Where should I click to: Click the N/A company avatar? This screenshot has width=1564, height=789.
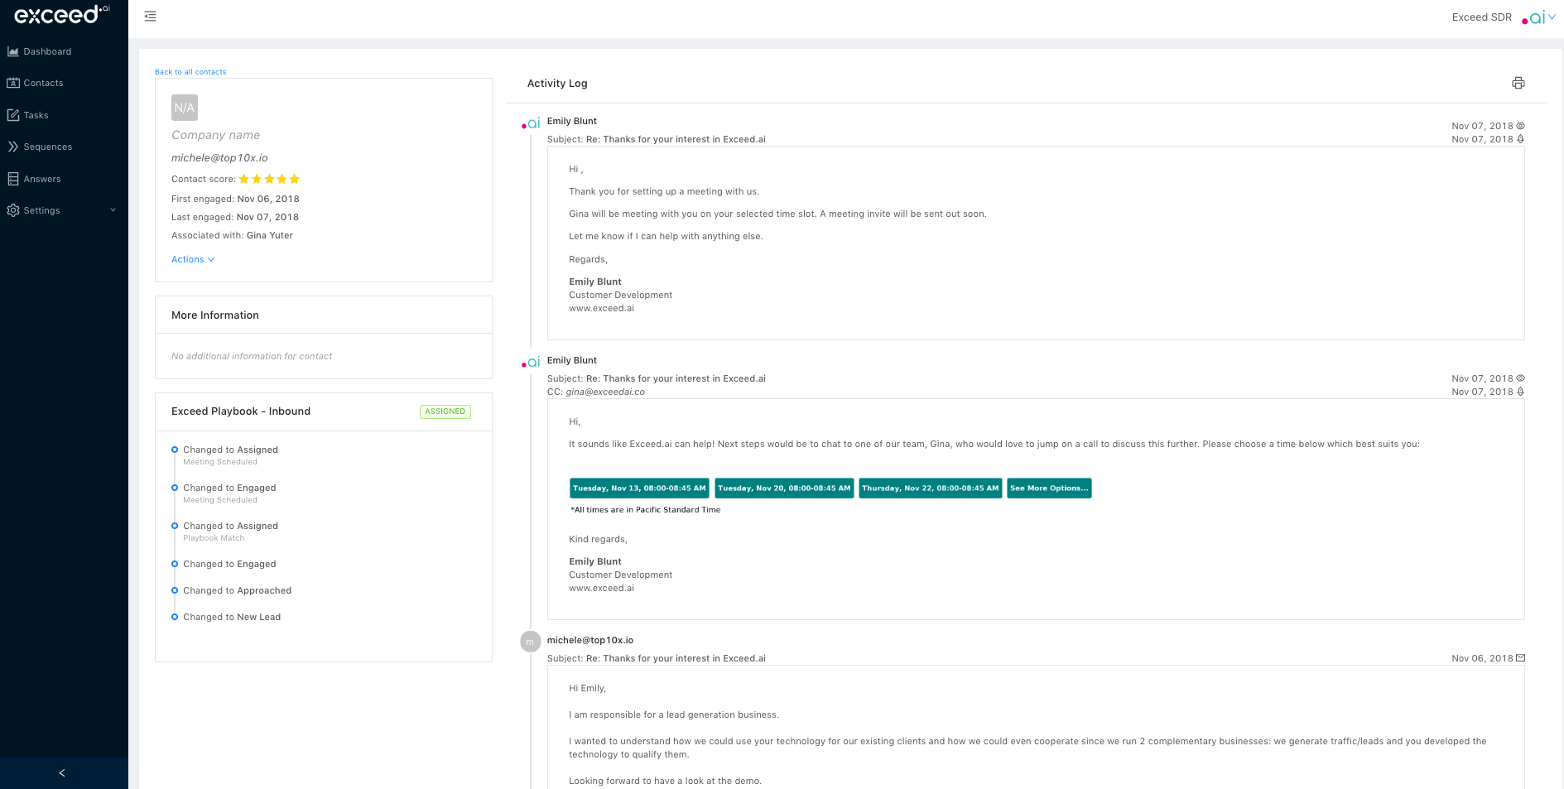(185, 108)
